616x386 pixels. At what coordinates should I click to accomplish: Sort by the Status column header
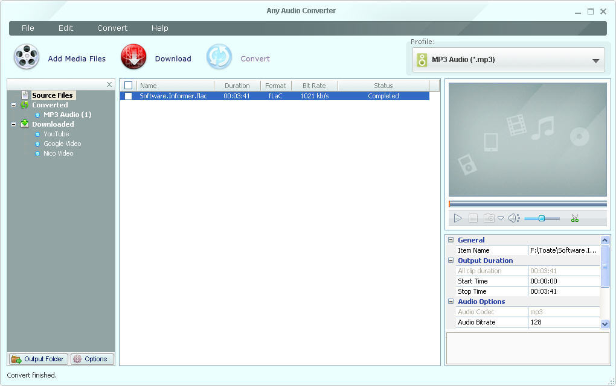(x=383, y=86)
